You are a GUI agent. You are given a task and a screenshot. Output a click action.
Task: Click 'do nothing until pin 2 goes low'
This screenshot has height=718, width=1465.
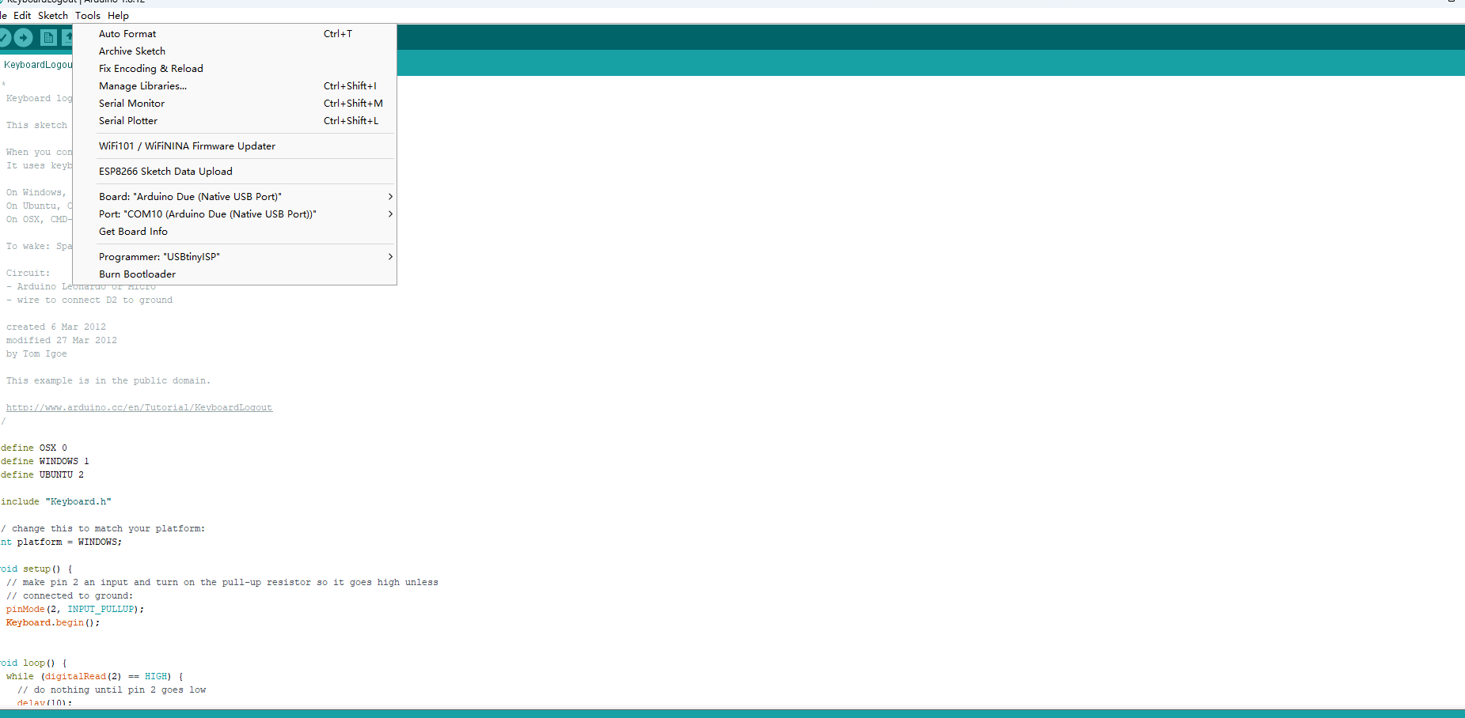coord(112,690)
